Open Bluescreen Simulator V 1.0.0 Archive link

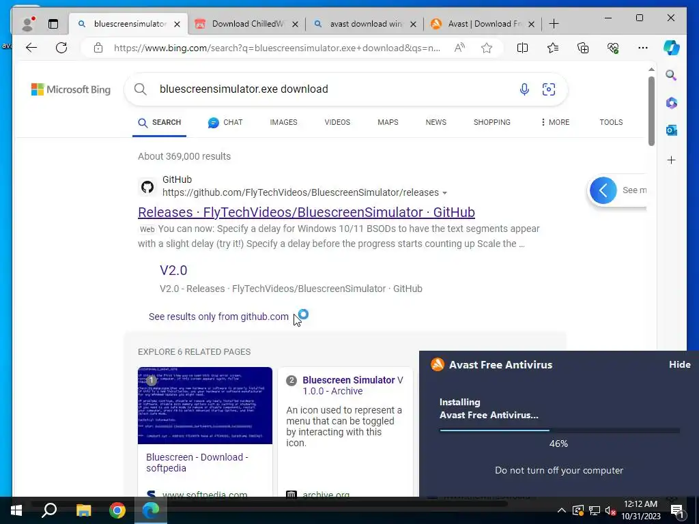(352, 385)
